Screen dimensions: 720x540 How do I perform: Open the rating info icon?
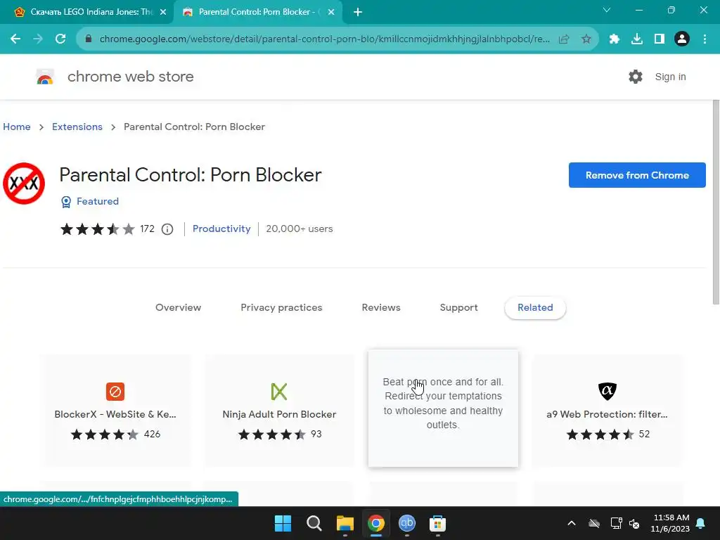click(167, 229)
